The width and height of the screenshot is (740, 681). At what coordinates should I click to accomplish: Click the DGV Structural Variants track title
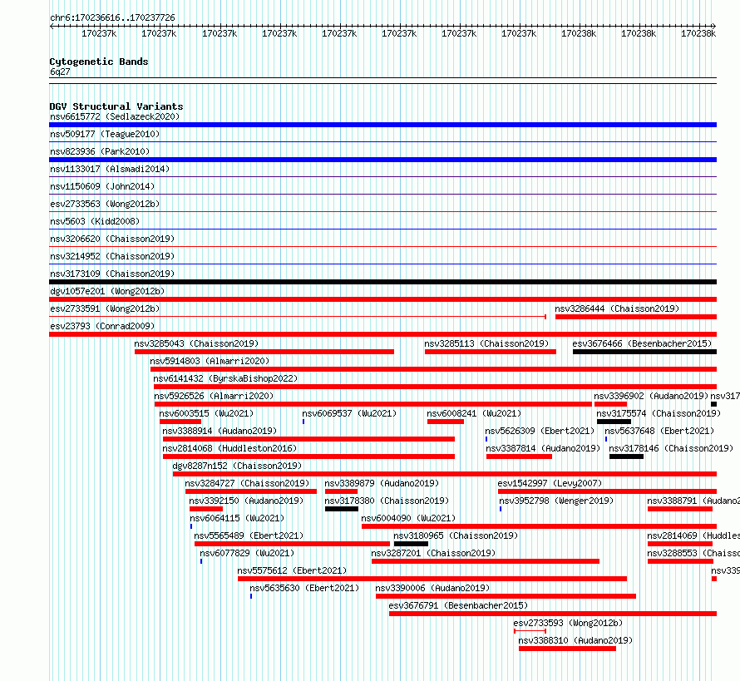(116, 106)
